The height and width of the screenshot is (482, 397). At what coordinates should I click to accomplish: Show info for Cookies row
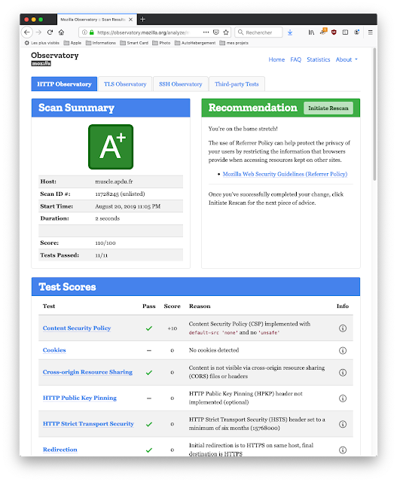coord(343,350)
